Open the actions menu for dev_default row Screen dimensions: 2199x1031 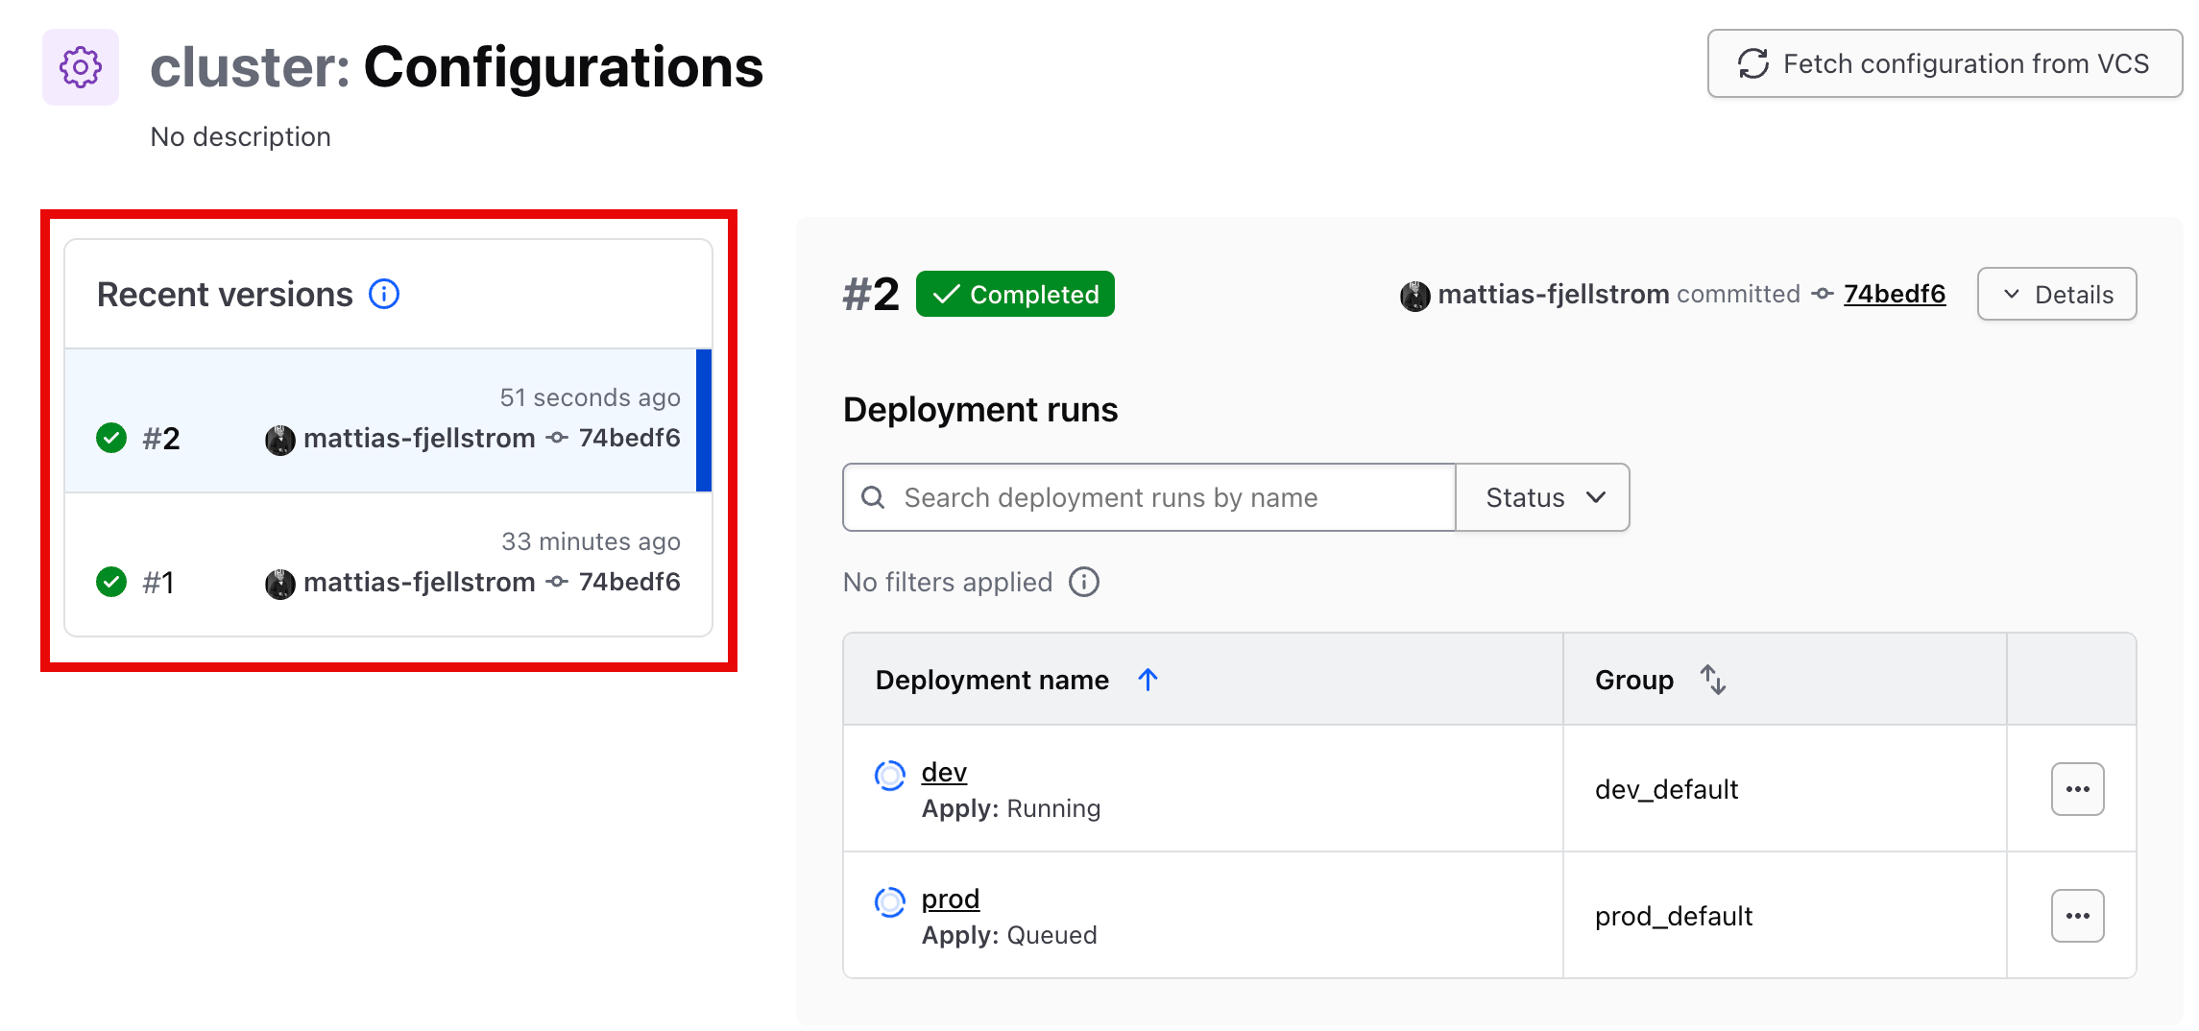[x=2077, y=789]
